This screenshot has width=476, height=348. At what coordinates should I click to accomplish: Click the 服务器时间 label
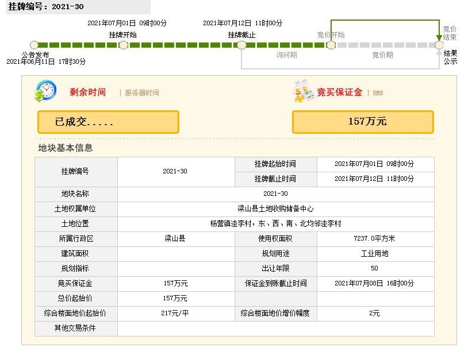[142, 93]
